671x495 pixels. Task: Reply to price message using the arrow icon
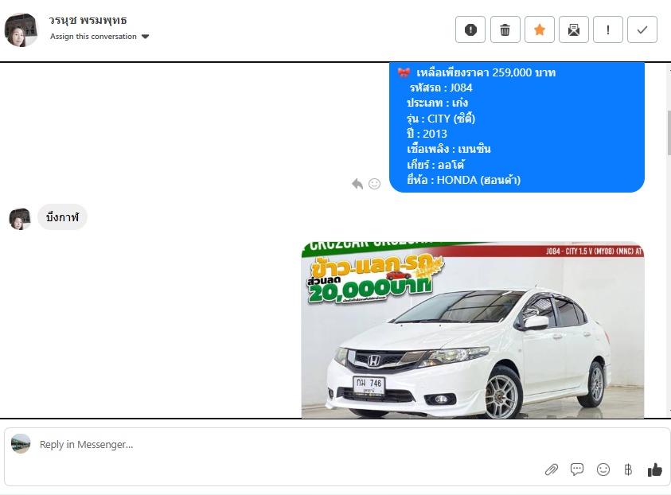357,184
